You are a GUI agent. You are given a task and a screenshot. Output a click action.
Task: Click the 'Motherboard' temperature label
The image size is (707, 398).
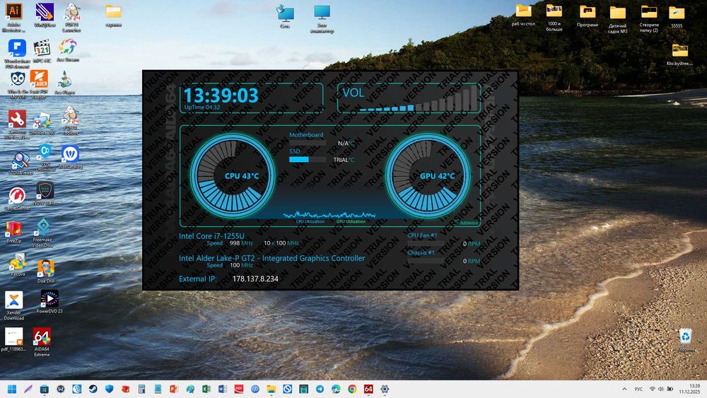tap(306, 135)
